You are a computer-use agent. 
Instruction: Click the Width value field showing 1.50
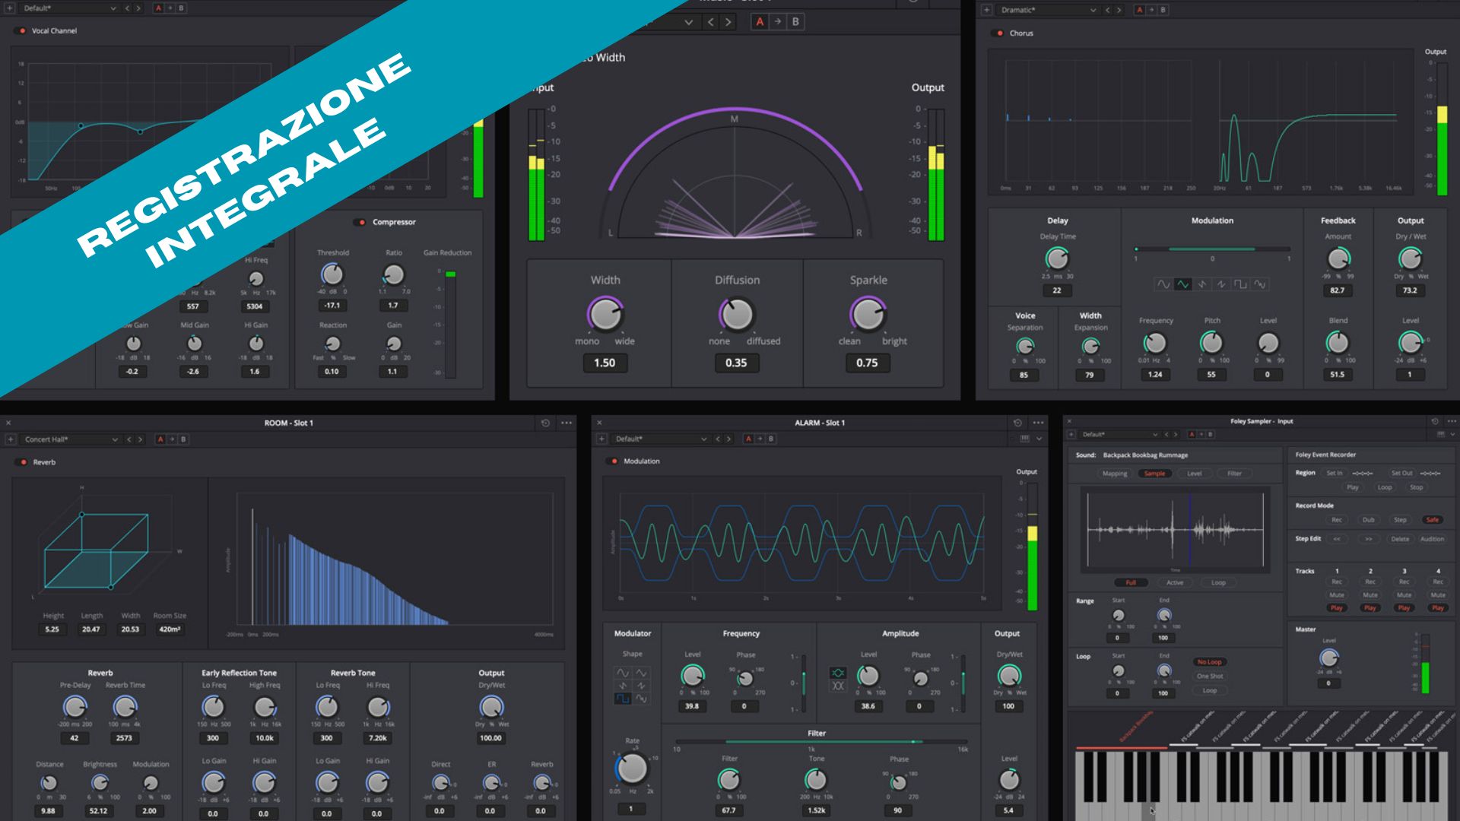(x=605, y=363)
